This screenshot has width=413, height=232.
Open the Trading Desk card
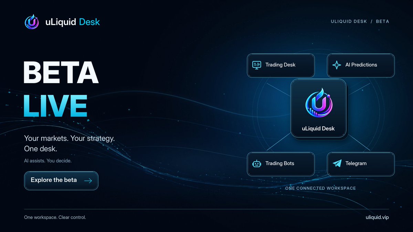(x=281, y=65)
